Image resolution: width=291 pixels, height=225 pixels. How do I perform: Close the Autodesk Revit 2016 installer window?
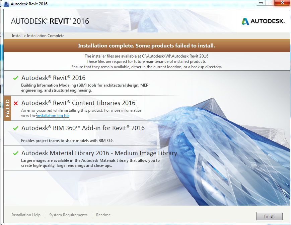pos(282,3)
